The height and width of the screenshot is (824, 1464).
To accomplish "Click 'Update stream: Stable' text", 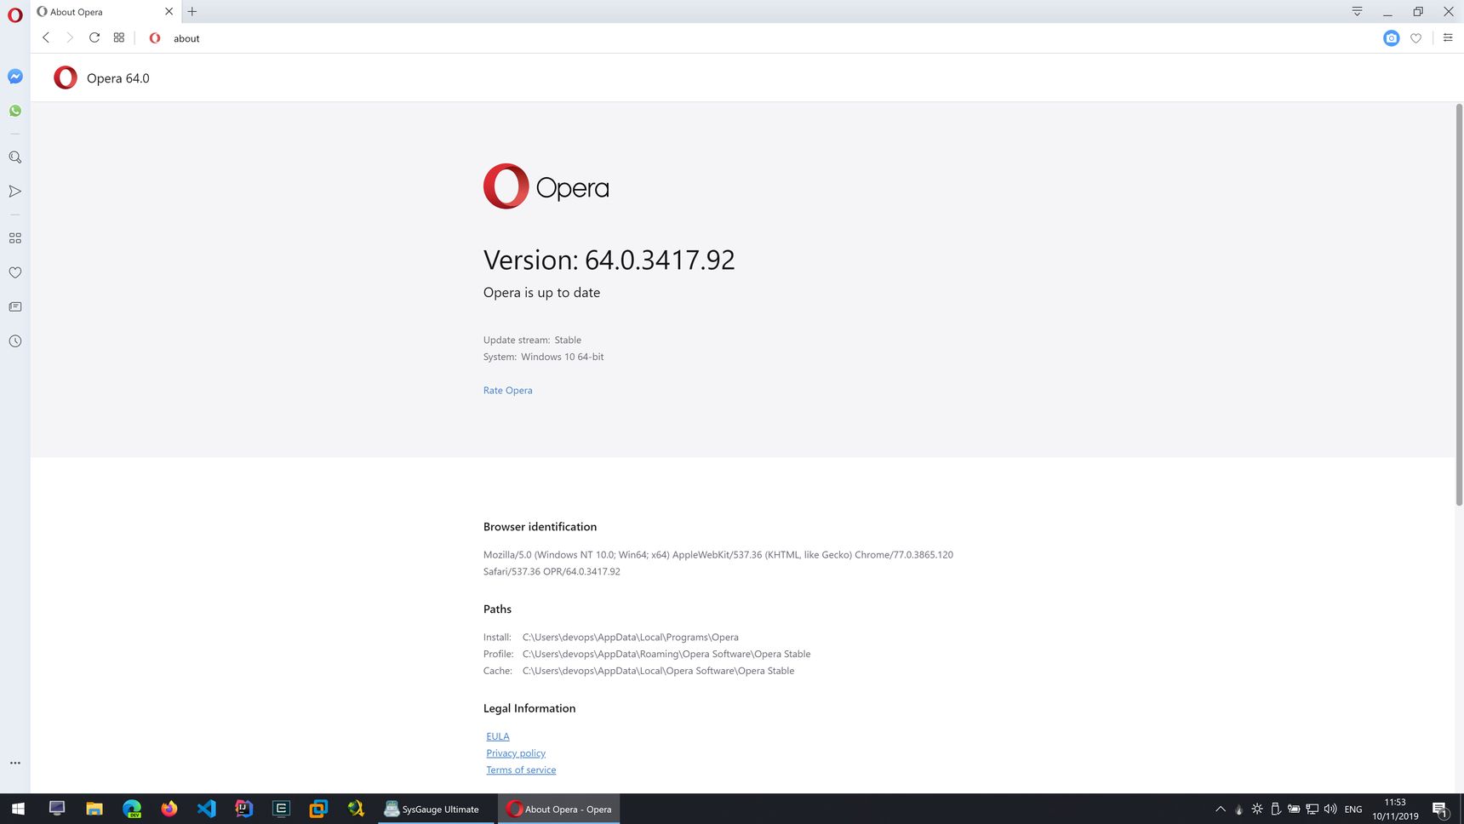I will (x=532, y=340).
